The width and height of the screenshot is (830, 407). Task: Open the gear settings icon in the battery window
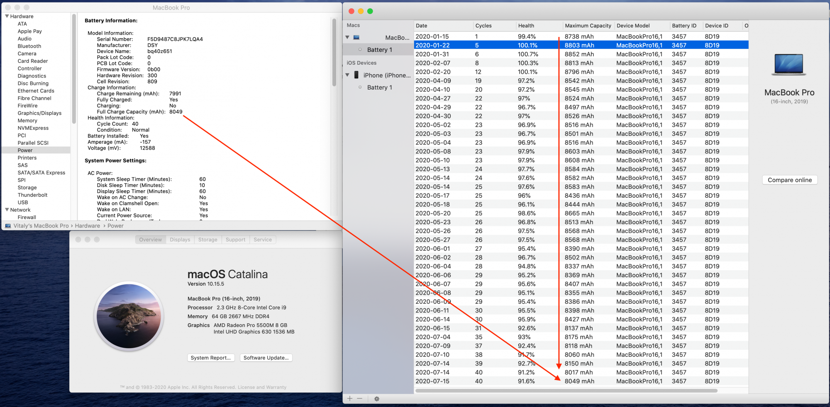coord(377,399)
